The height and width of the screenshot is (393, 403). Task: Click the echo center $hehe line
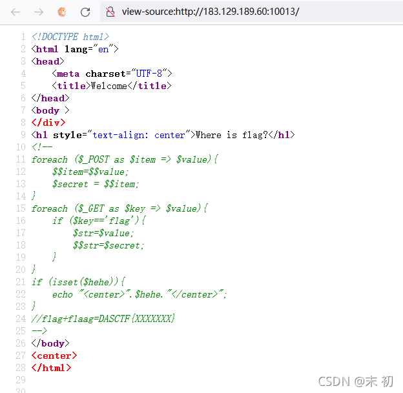coord(139,294)
